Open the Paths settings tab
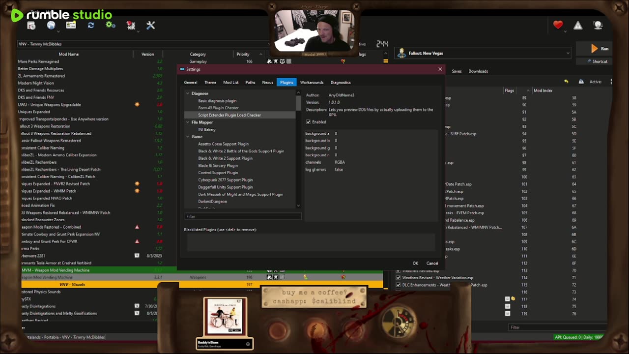The height and width of the screenshot is (354, 629). [250, 83]
